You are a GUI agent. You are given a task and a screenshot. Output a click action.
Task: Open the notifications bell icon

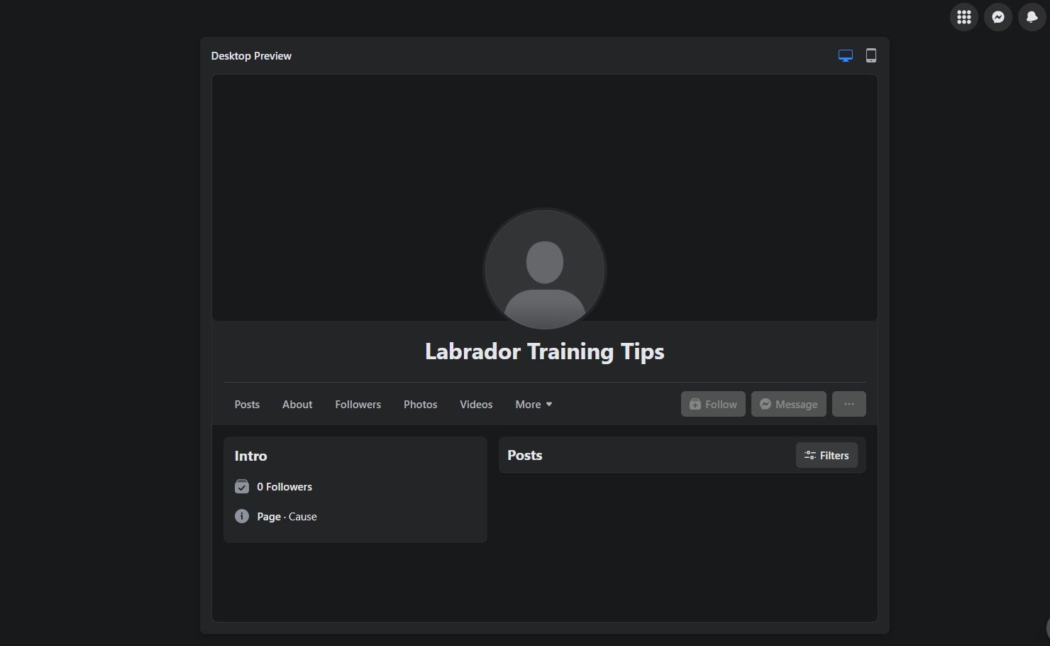coord(1032,17)
